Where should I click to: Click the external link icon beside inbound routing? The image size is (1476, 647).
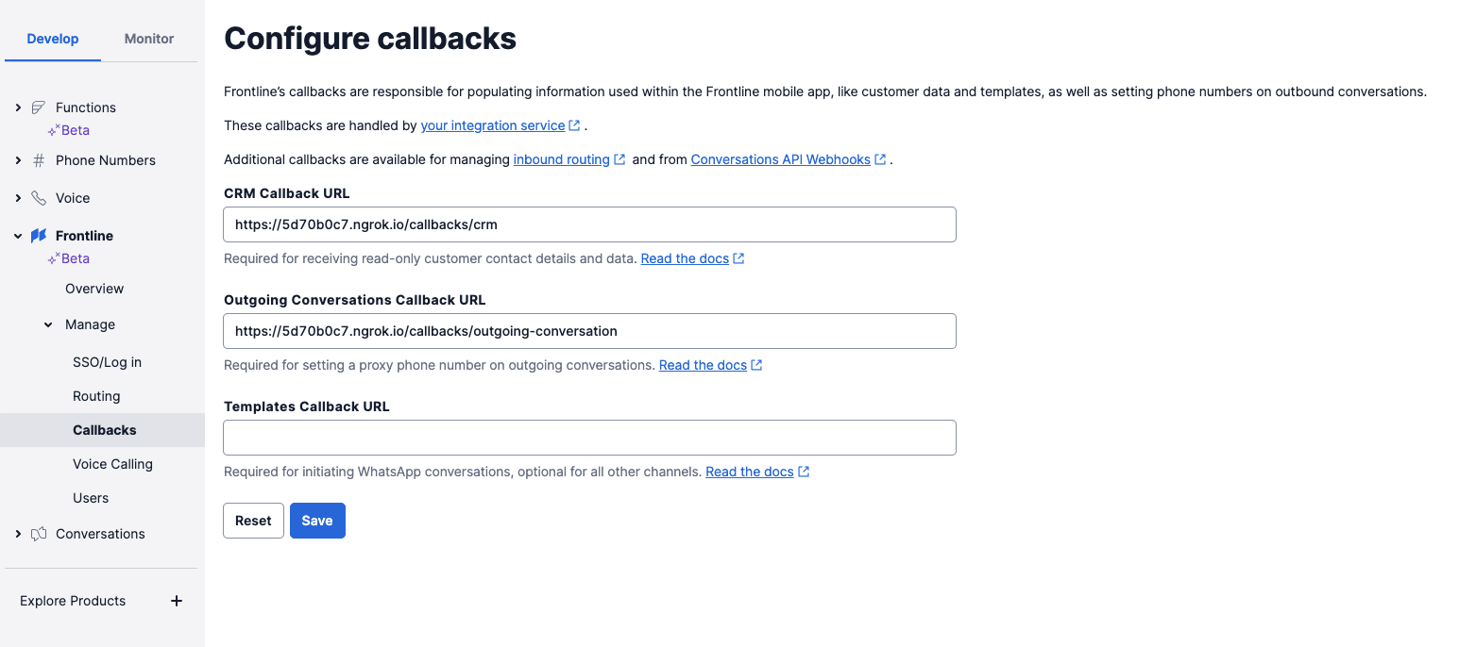[619, 158]
